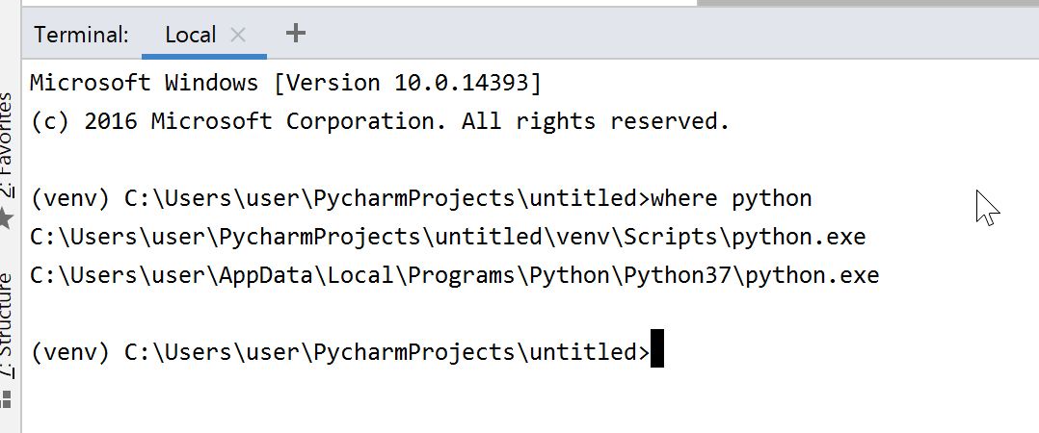1039x433 pixels.
Task: Close the Local terminal tab
Action: [238, 35]
